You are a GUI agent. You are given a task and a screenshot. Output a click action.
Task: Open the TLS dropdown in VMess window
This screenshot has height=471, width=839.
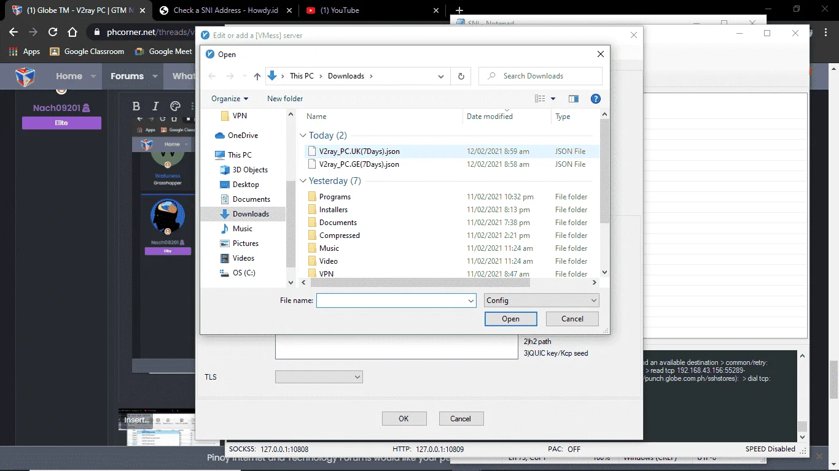point(319,377)
